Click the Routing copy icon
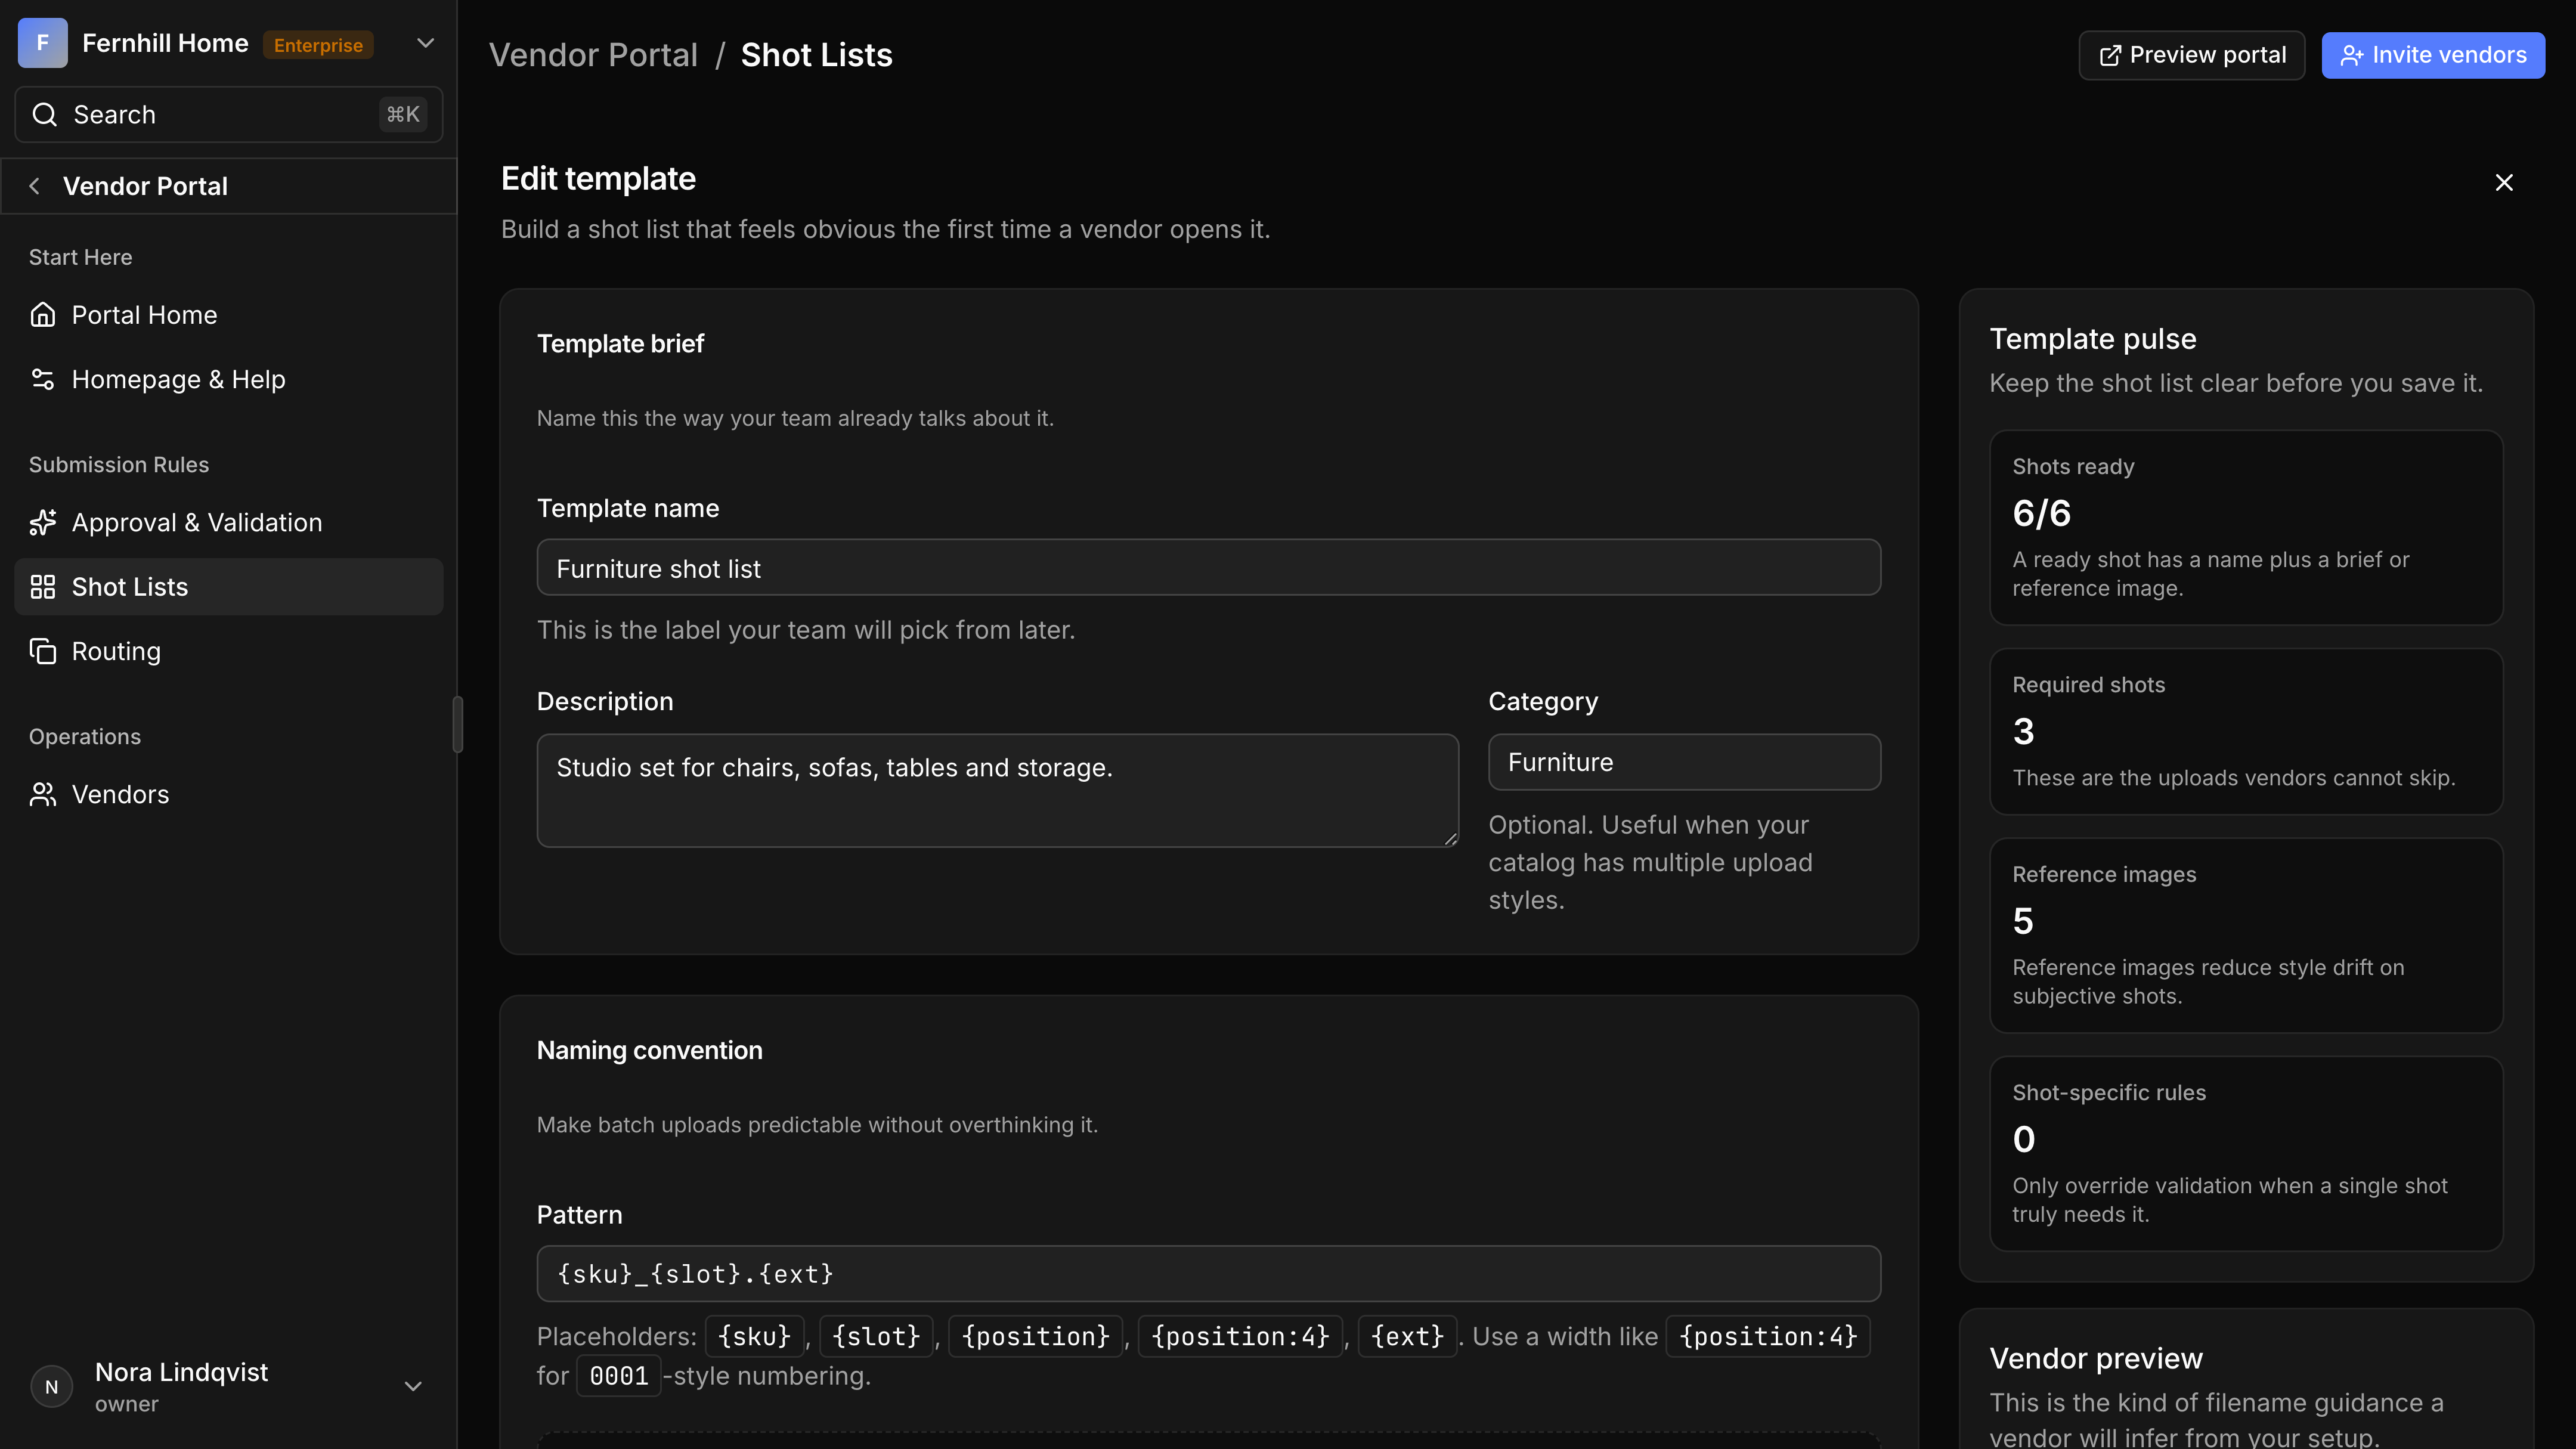This screenshot has width=2576, height=1449. (42, 651)
